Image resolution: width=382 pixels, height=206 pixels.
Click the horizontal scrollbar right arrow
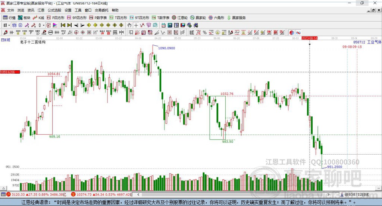[328, 194]
